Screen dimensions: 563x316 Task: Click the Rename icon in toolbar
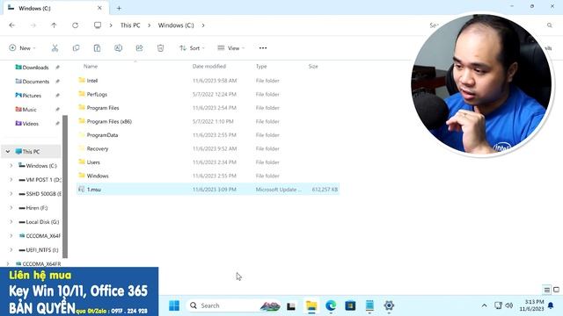click(118, 48)
